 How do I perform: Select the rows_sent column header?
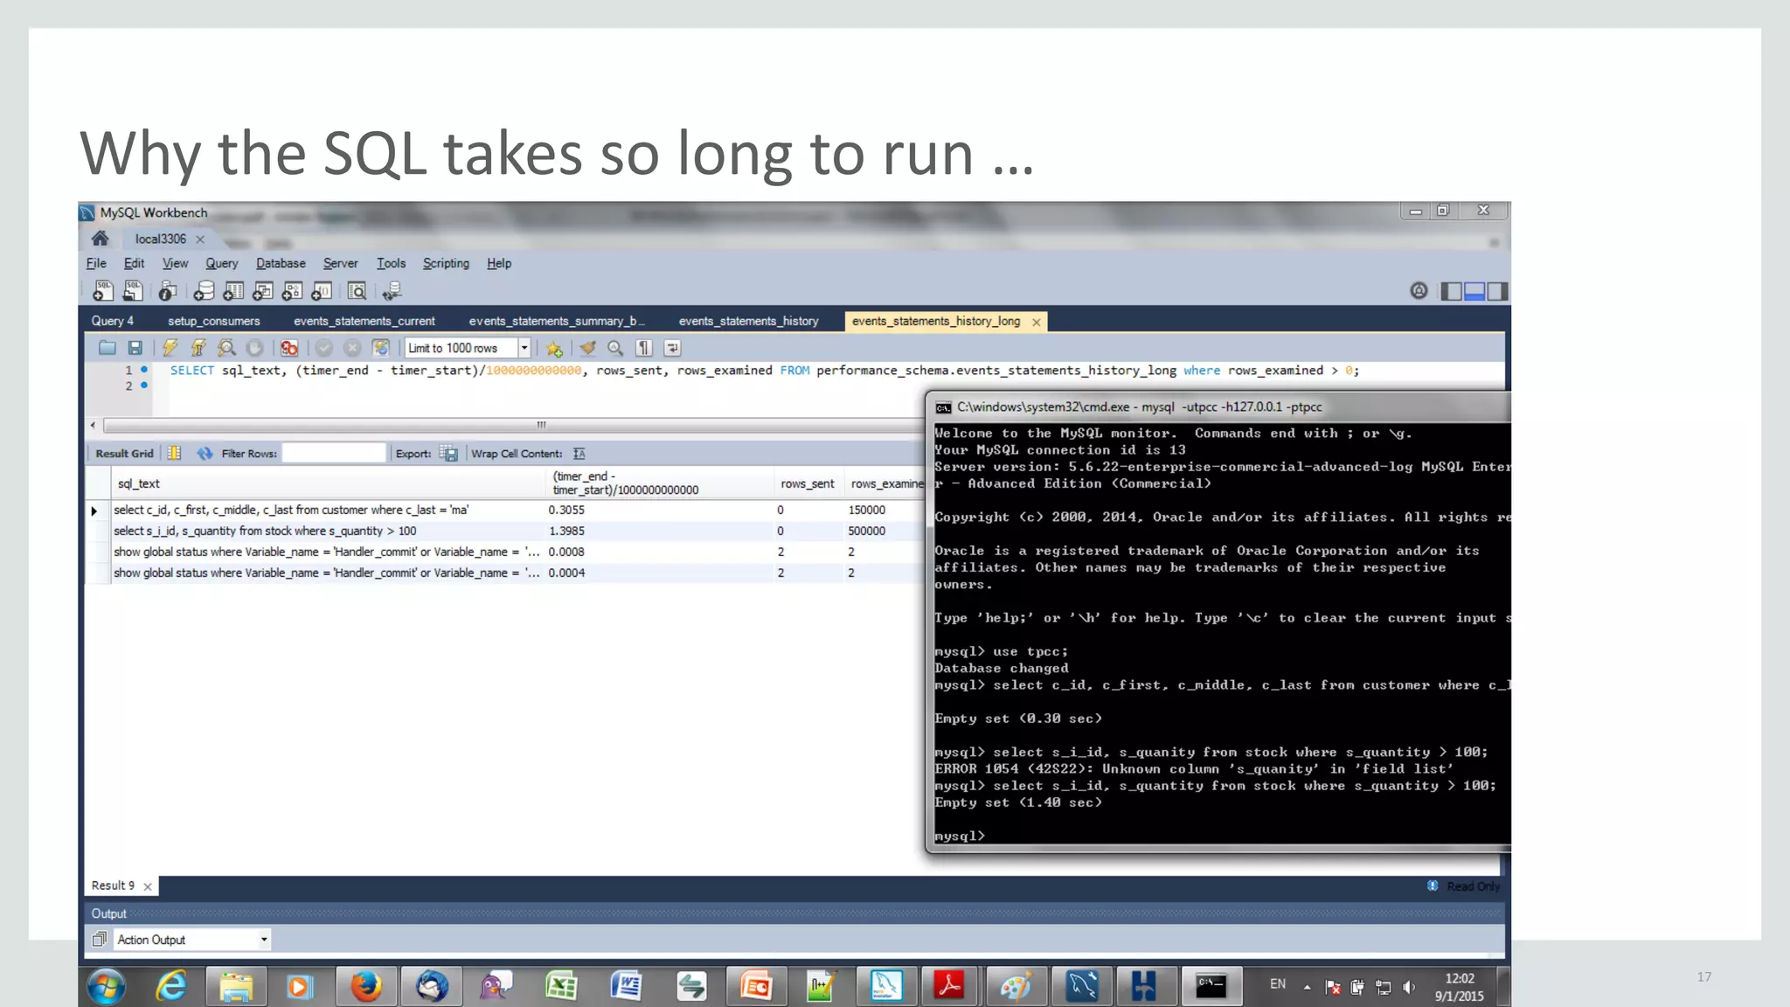coord(807,483)
